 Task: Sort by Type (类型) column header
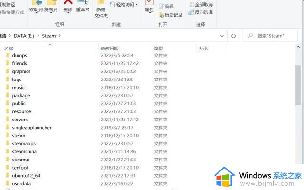click(x=158, y=49)
